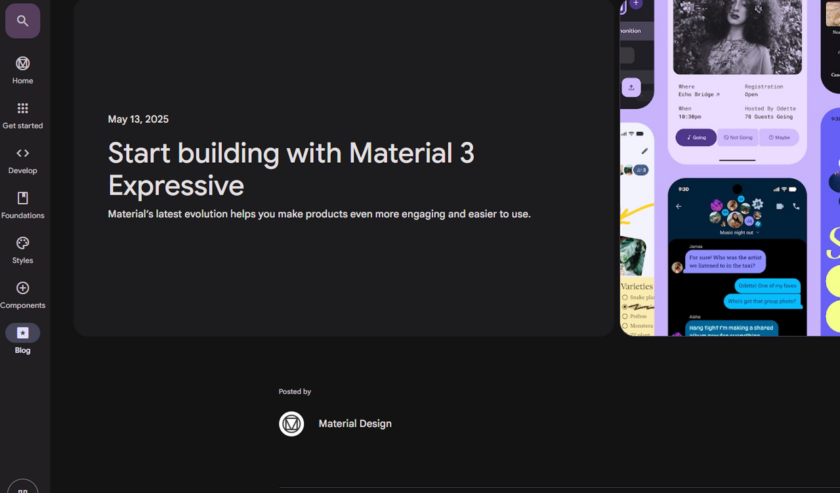Click the Going button in hero mockup
Screen dimensions: 840x493
pos(696,137)
